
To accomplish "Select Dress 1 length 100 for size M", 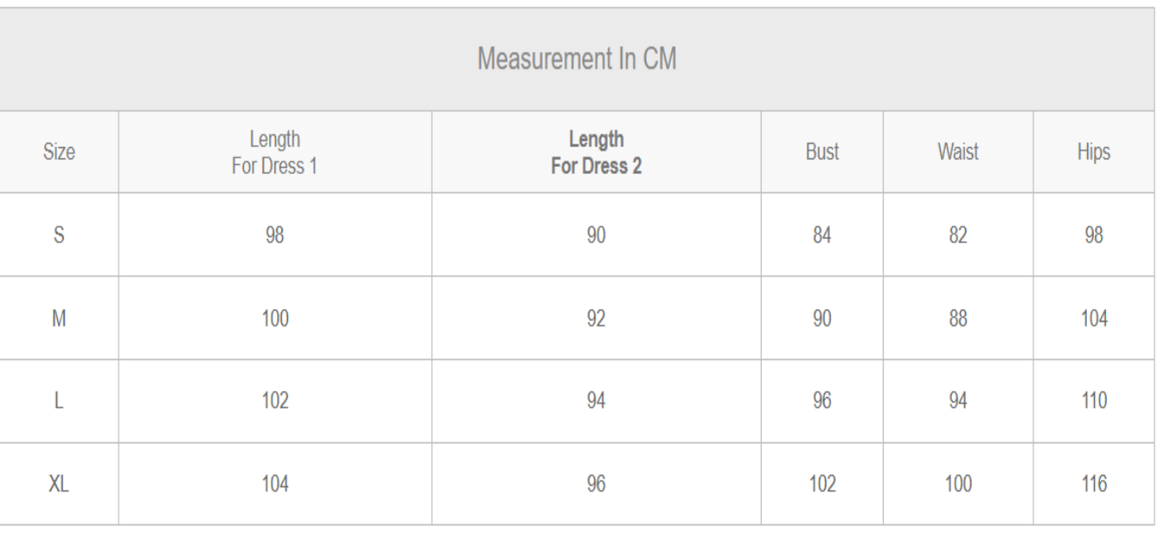I will 274,318.
